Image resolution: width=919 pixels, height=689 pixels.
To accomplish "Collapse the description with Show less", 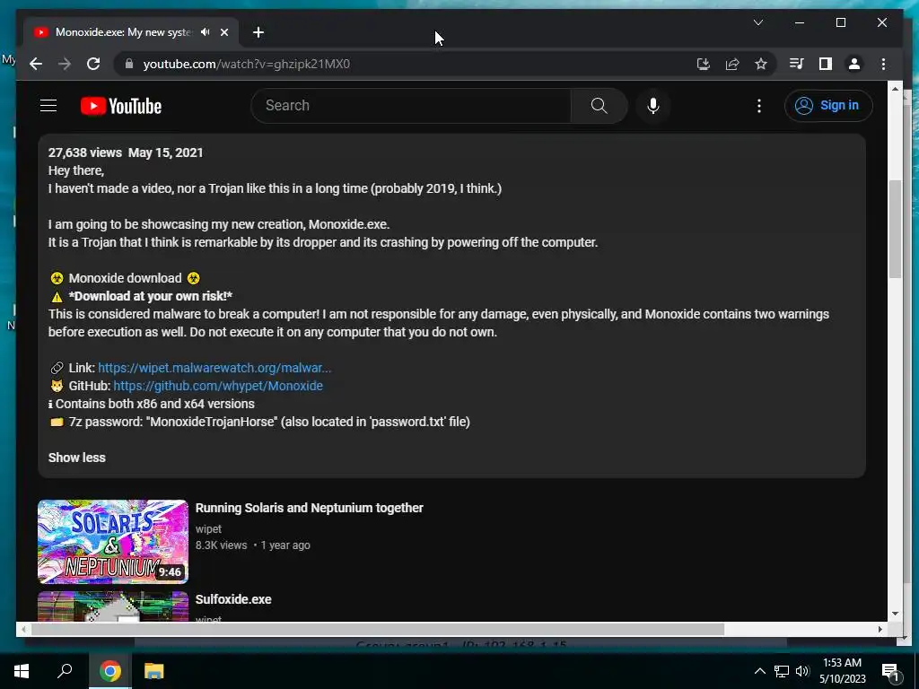I will [77, 458].
